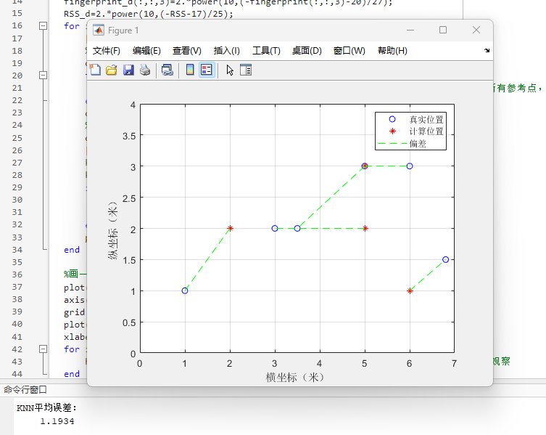Print the figure using printer icon
The height and width of the screenshot is (435, 546).
coord(145,70)
